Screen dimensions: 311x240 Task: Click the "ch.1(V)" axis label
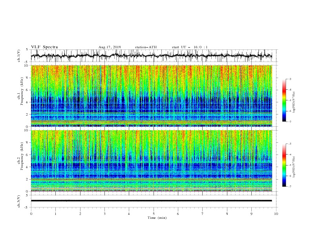tap(19, 56)
